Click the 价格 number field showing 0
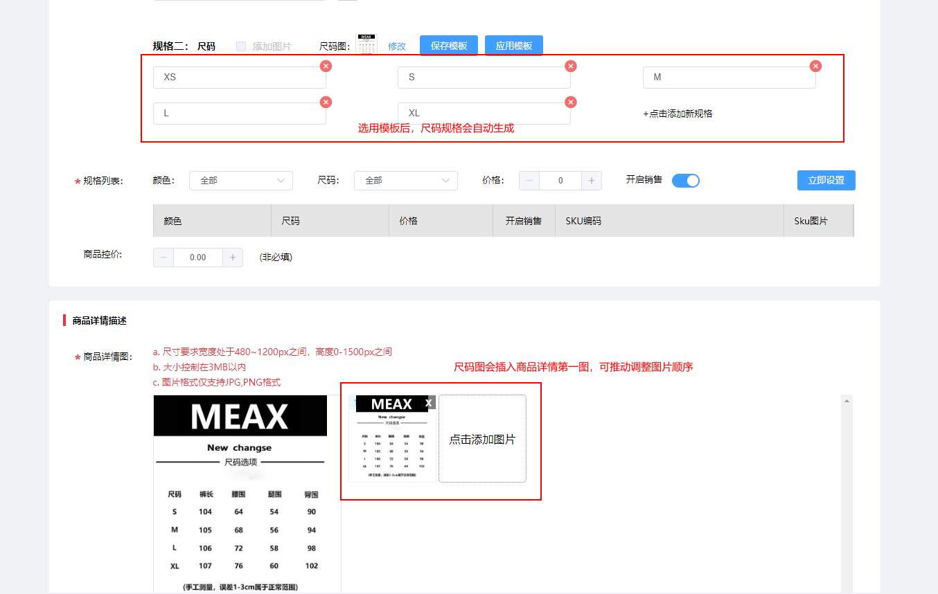The width and height of the screenshot is (938, 594). coord(560,181)
